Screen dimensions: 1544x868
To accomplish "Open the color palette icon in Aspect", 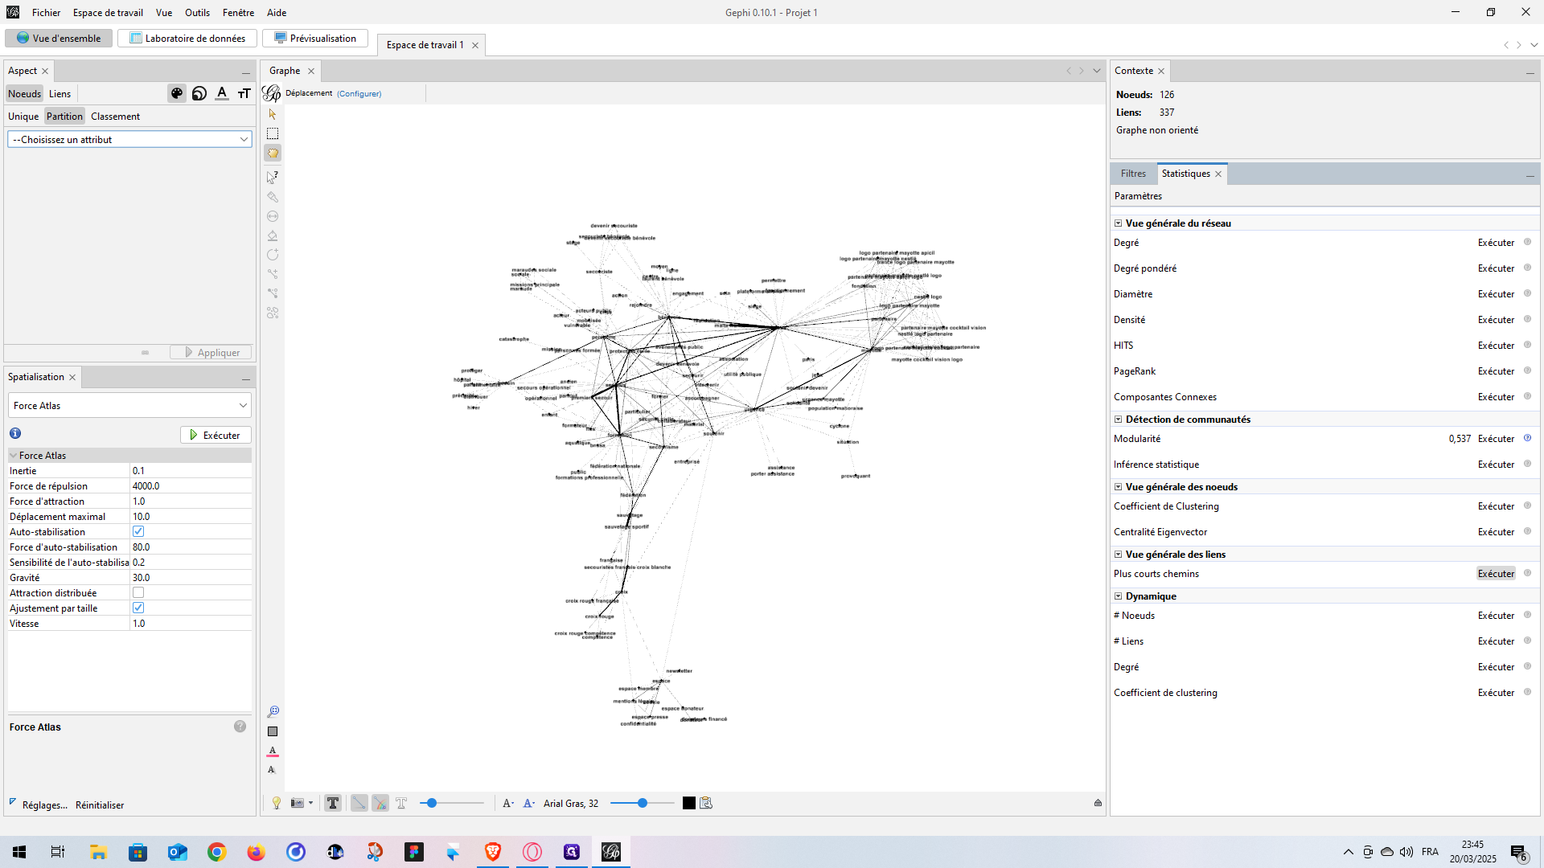I will tap(177, 93).
